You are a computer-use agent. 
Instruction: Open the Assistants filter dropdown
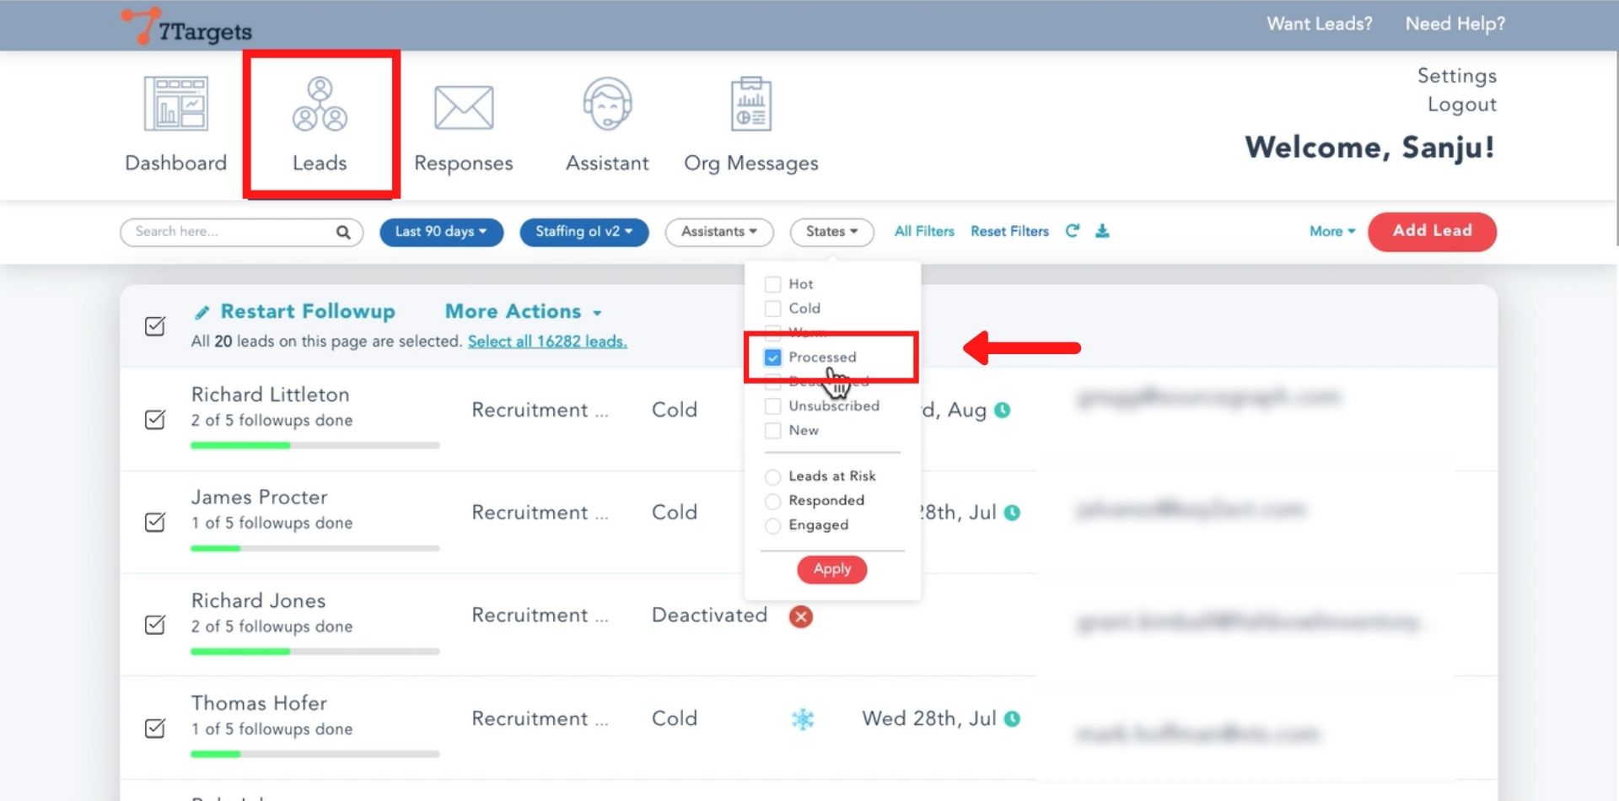click(x=718, y=232)
